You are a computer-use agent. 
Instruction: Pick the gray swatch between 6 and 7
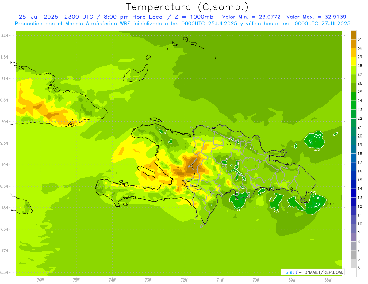(354, 255)
